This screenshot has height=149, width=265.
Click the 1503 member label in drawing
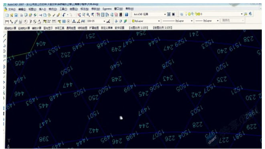click(196, 110)
